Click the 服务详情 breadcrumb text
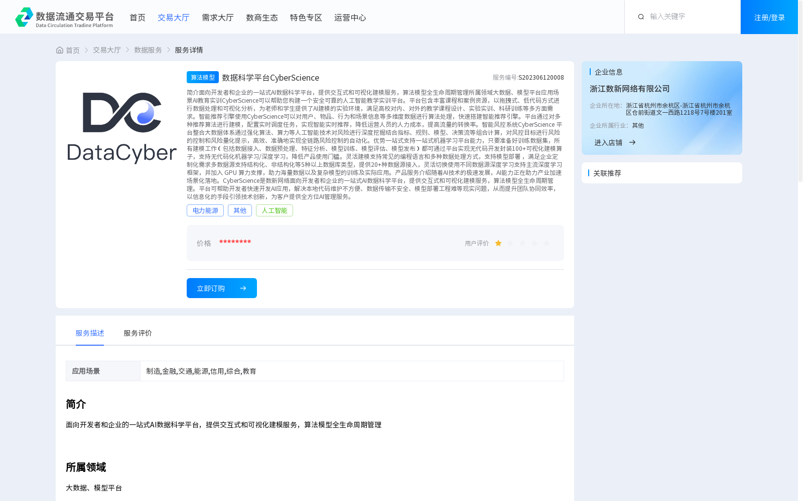The image size is (803, 501). point(189,50)
